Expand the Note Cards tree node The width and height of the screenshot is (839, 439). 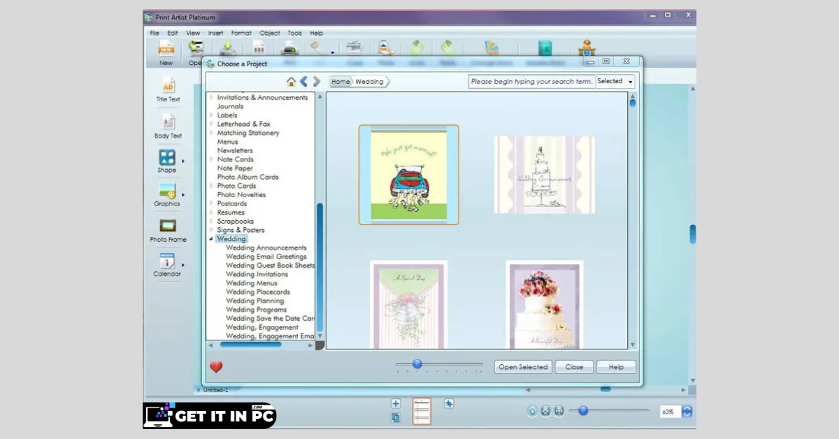pyautogui.click(x=212, y=159)
